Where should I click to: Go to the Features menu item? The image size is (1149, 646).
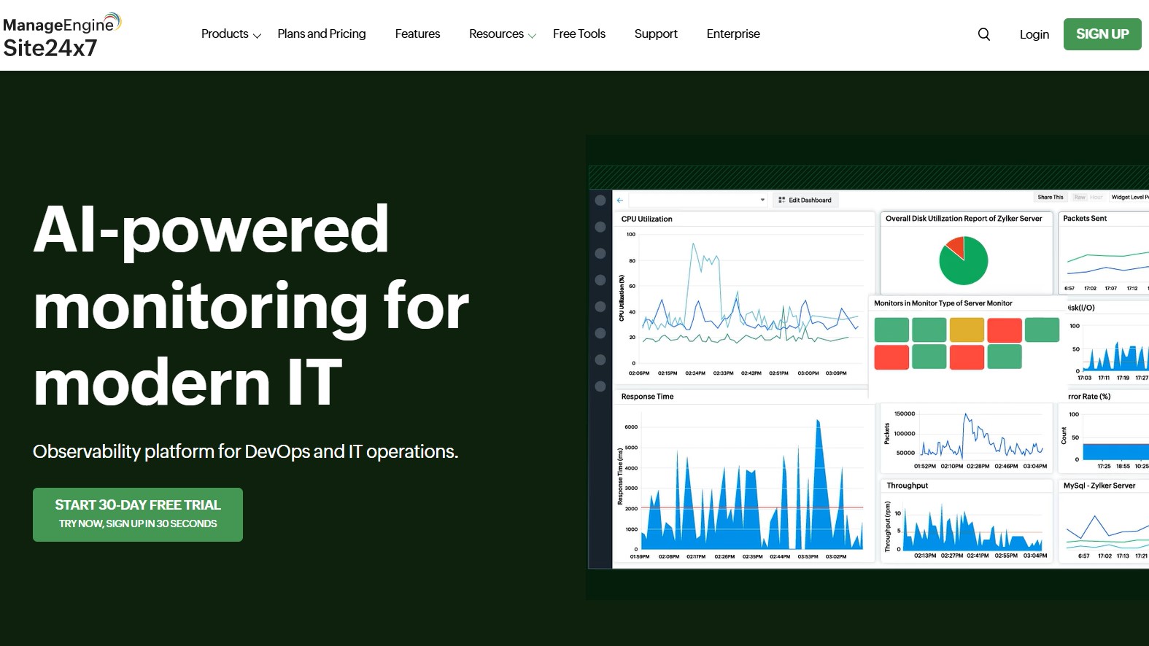pyautogui.click(x=417, y=34)
